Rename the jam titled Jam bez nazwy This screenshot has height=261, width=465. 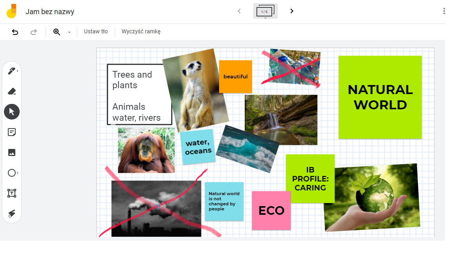coord(50,12)
